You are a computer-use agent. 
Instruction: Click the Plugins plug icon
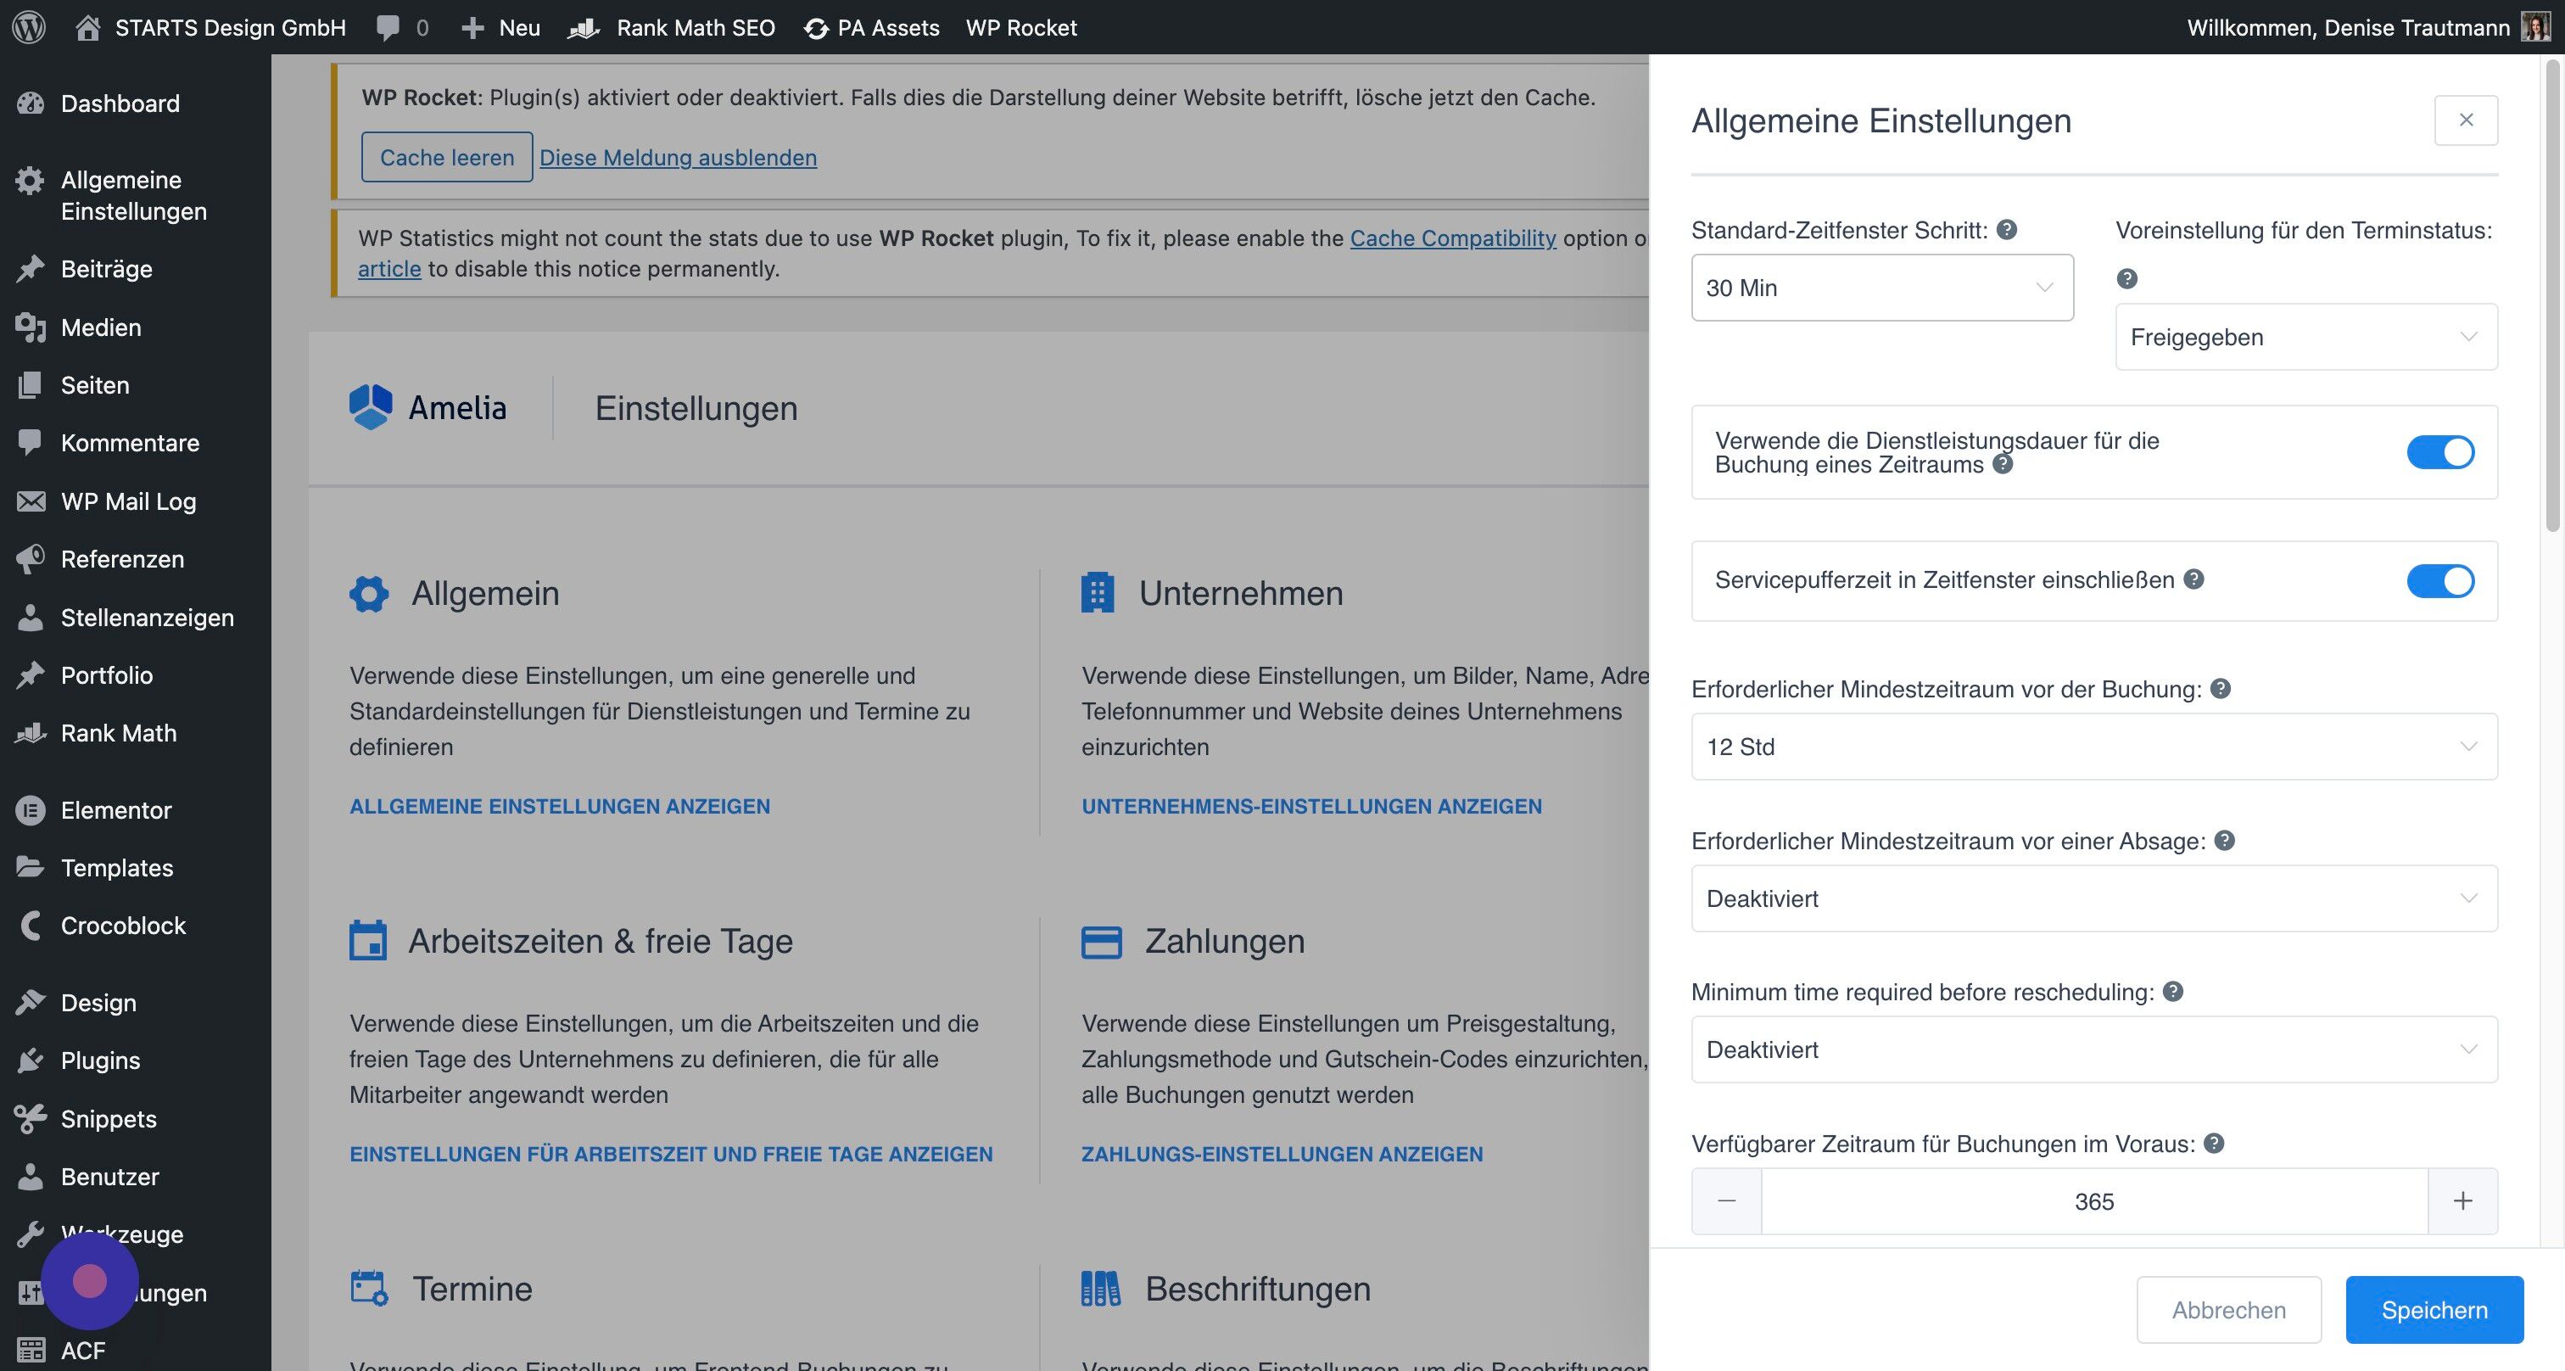tap(31, 1060)
